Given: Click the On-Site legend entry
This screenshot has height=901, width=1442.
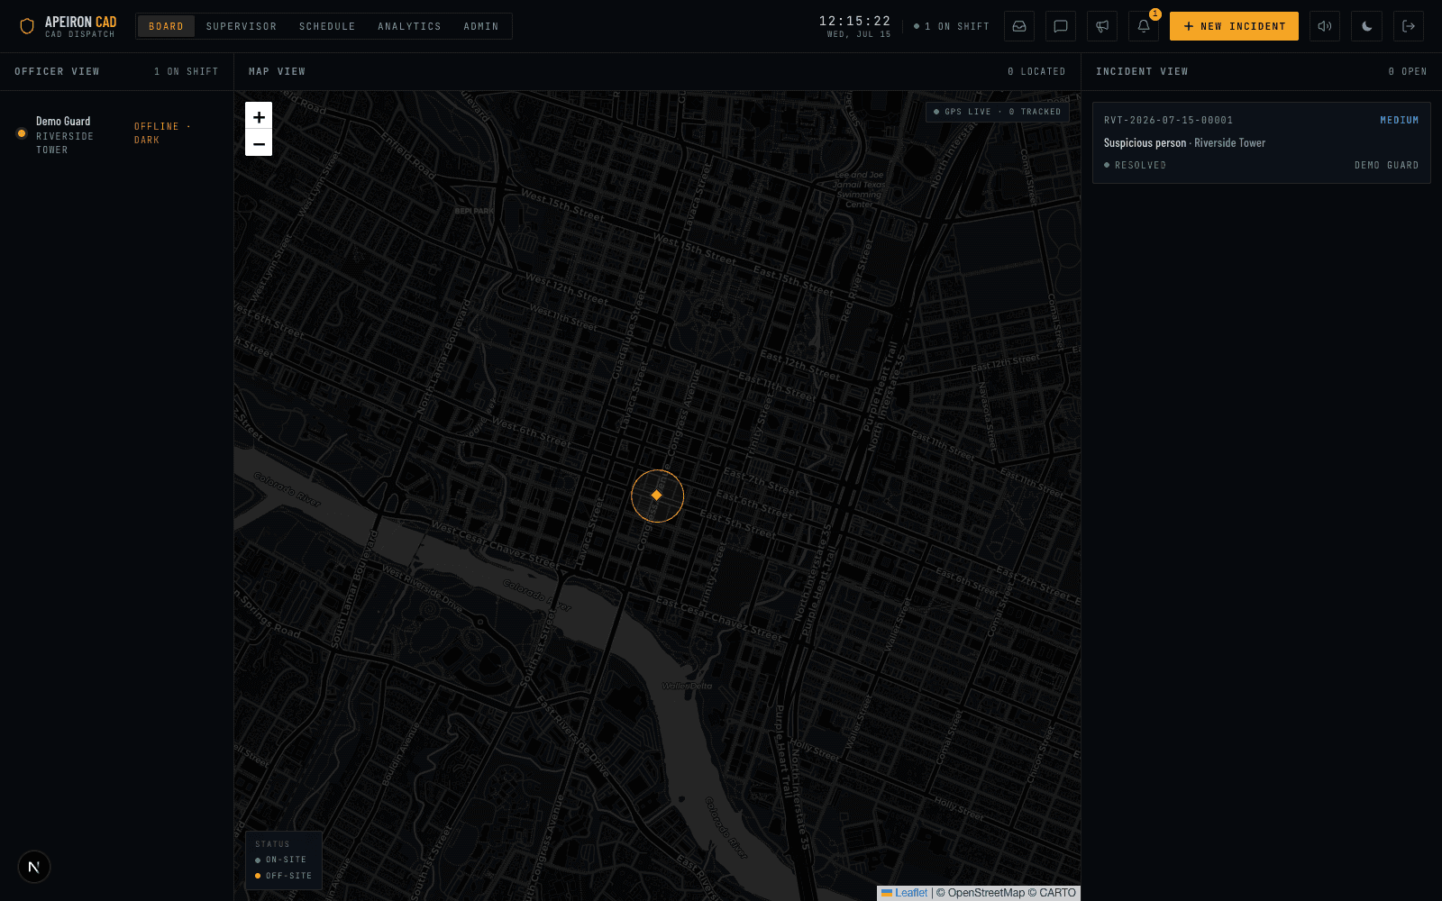Looking at the screenshot, I should tap(280, 860).
